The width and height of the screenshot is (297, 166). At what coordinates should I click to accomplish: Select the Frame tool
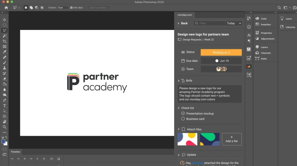[x=4, y=46]
